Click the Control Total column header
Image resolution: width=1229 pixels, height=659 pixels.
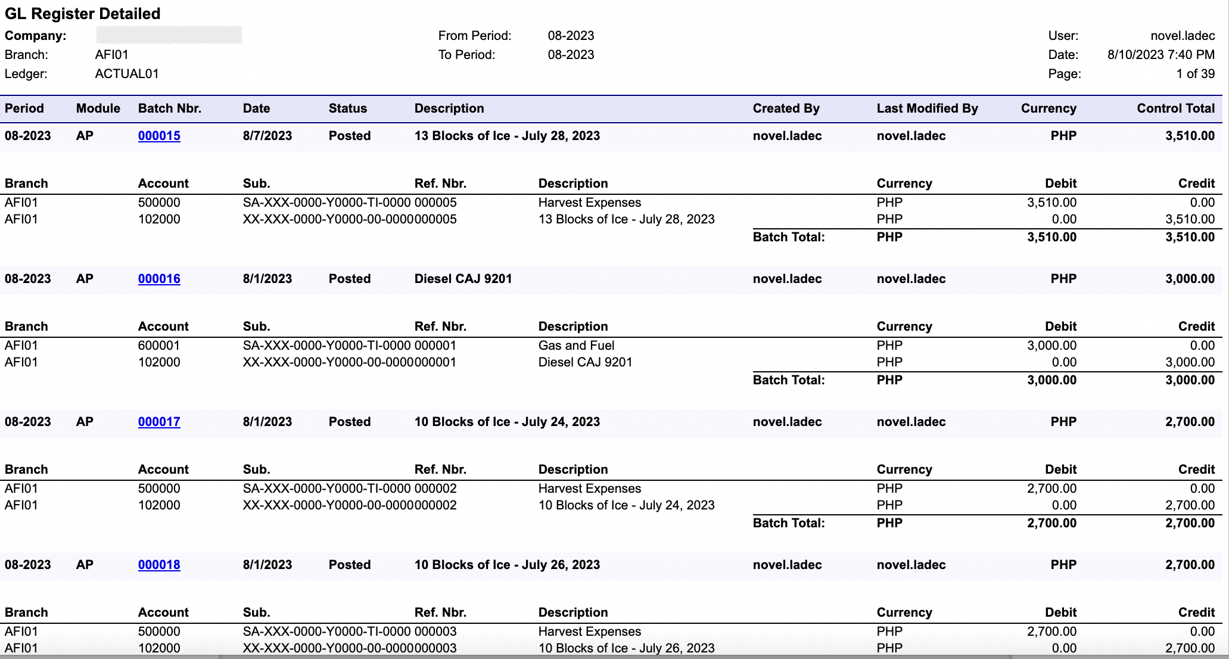pos(1175,108)
